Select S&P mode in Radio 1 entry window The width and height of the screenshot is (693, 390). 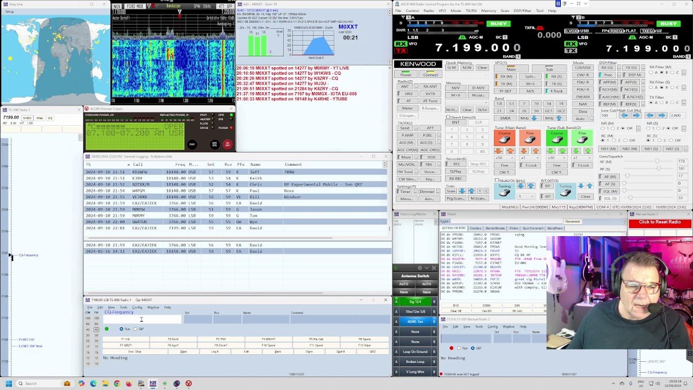click(135, 329)
